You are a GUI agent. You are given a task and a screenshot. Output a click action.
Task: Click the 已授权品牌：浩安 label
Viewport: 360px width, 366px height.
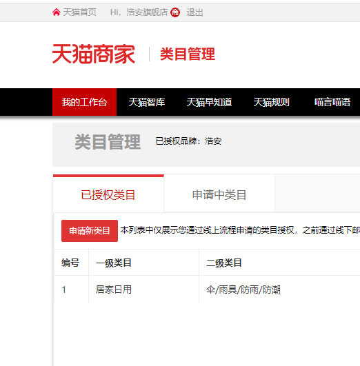tap(188, 141)
